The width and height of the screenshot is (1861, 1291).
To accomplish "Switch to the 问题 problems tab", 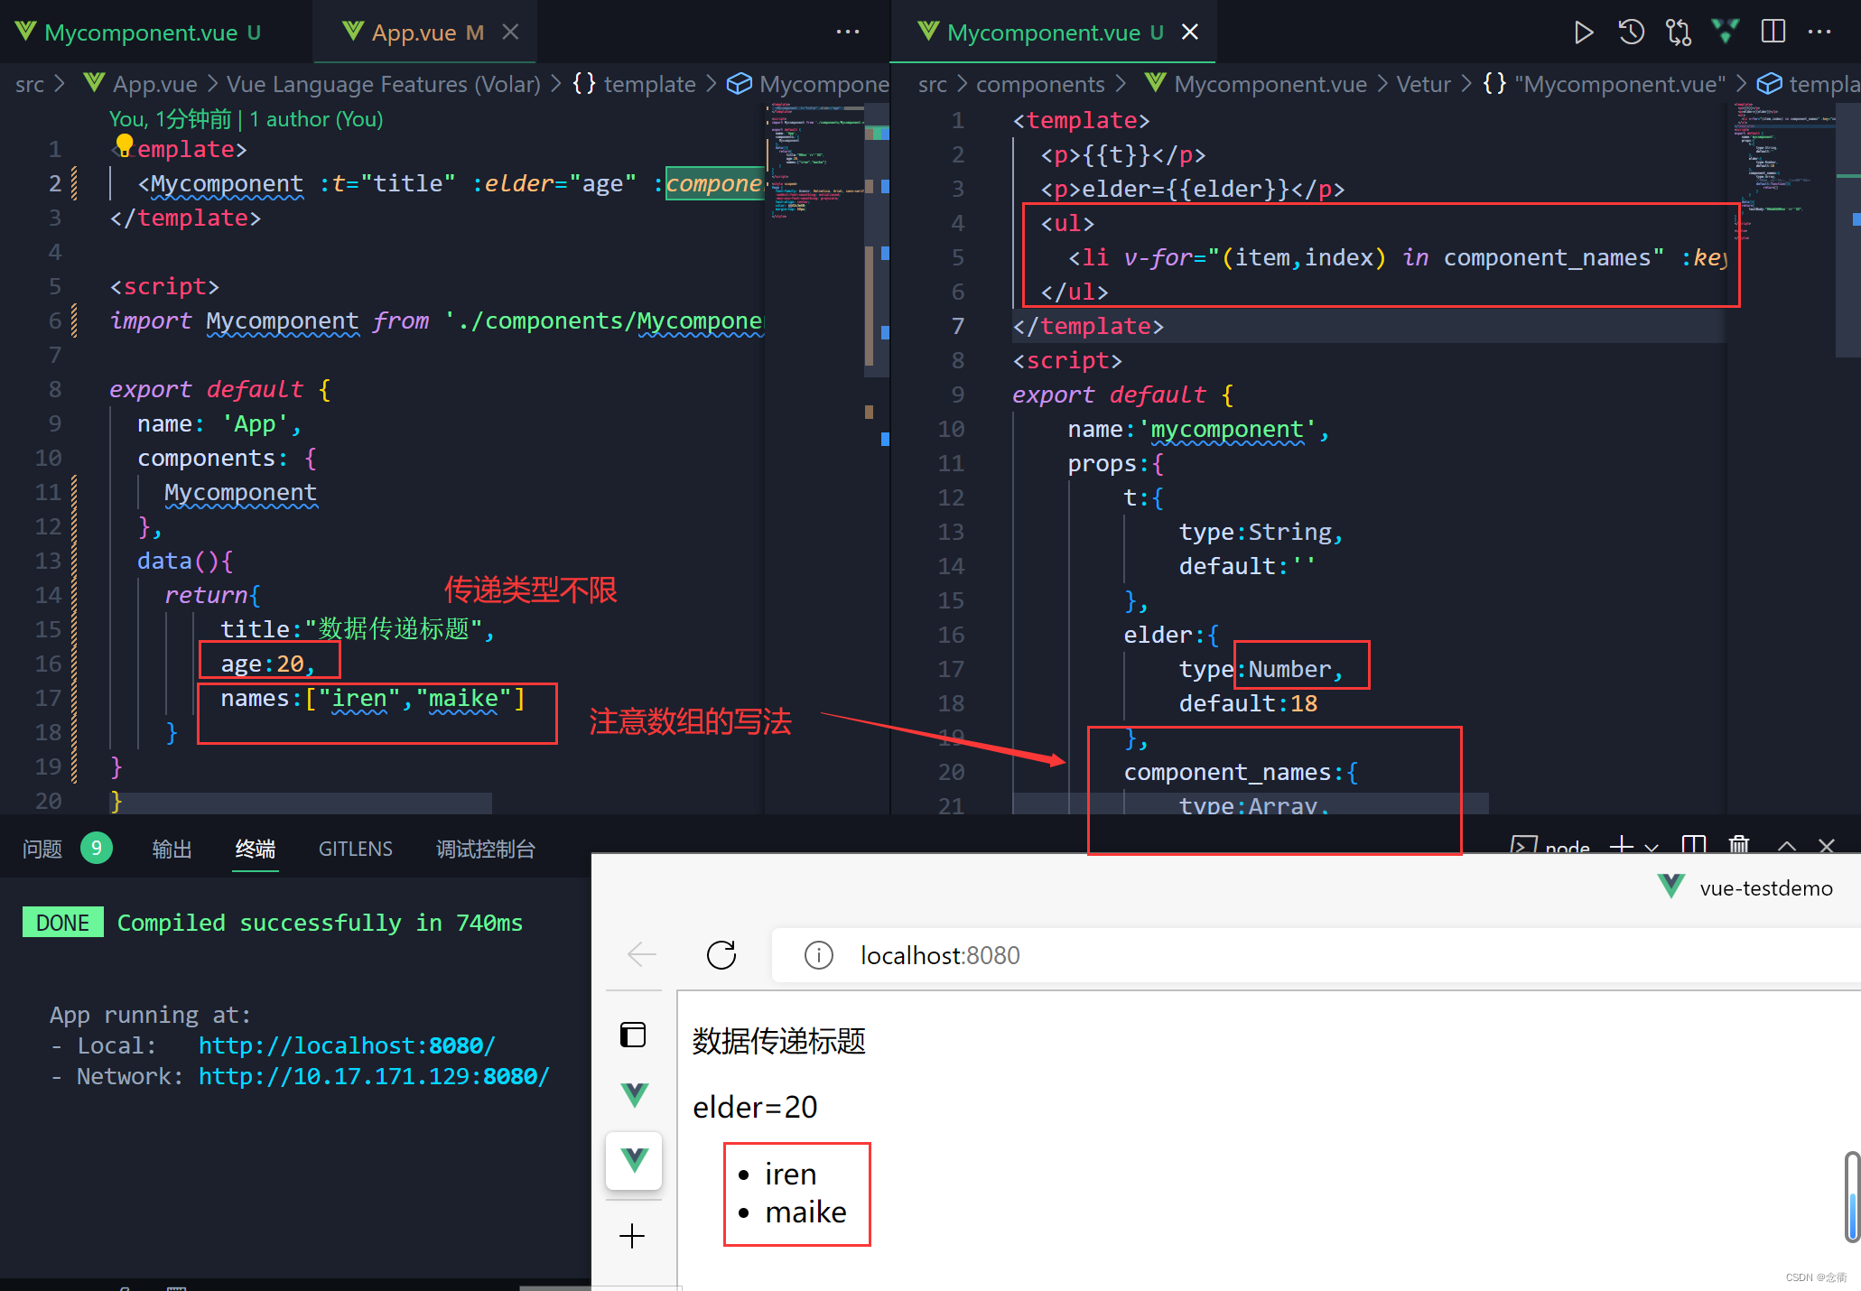I will tap(42, 849).
